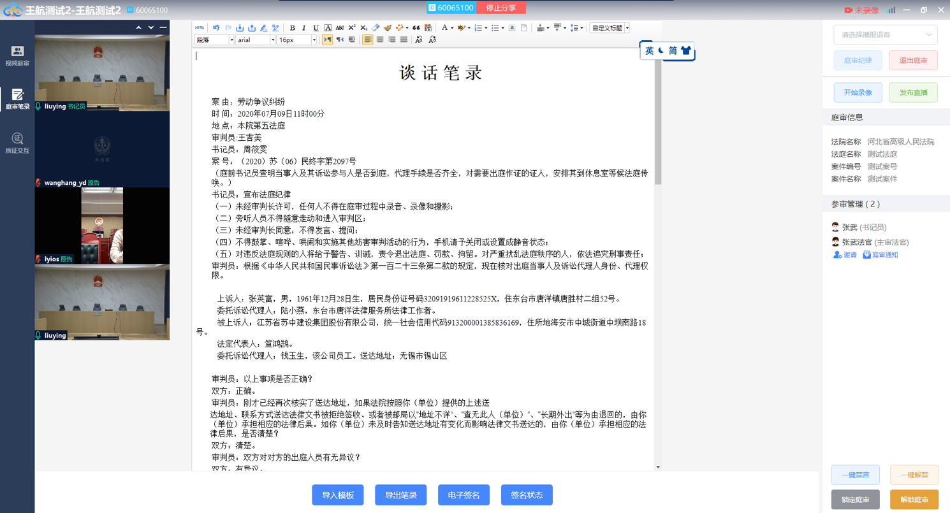The height and width of the screenshot is (513, 950).
Task: Click the HTML source view icon
Action: click(200, 28)
